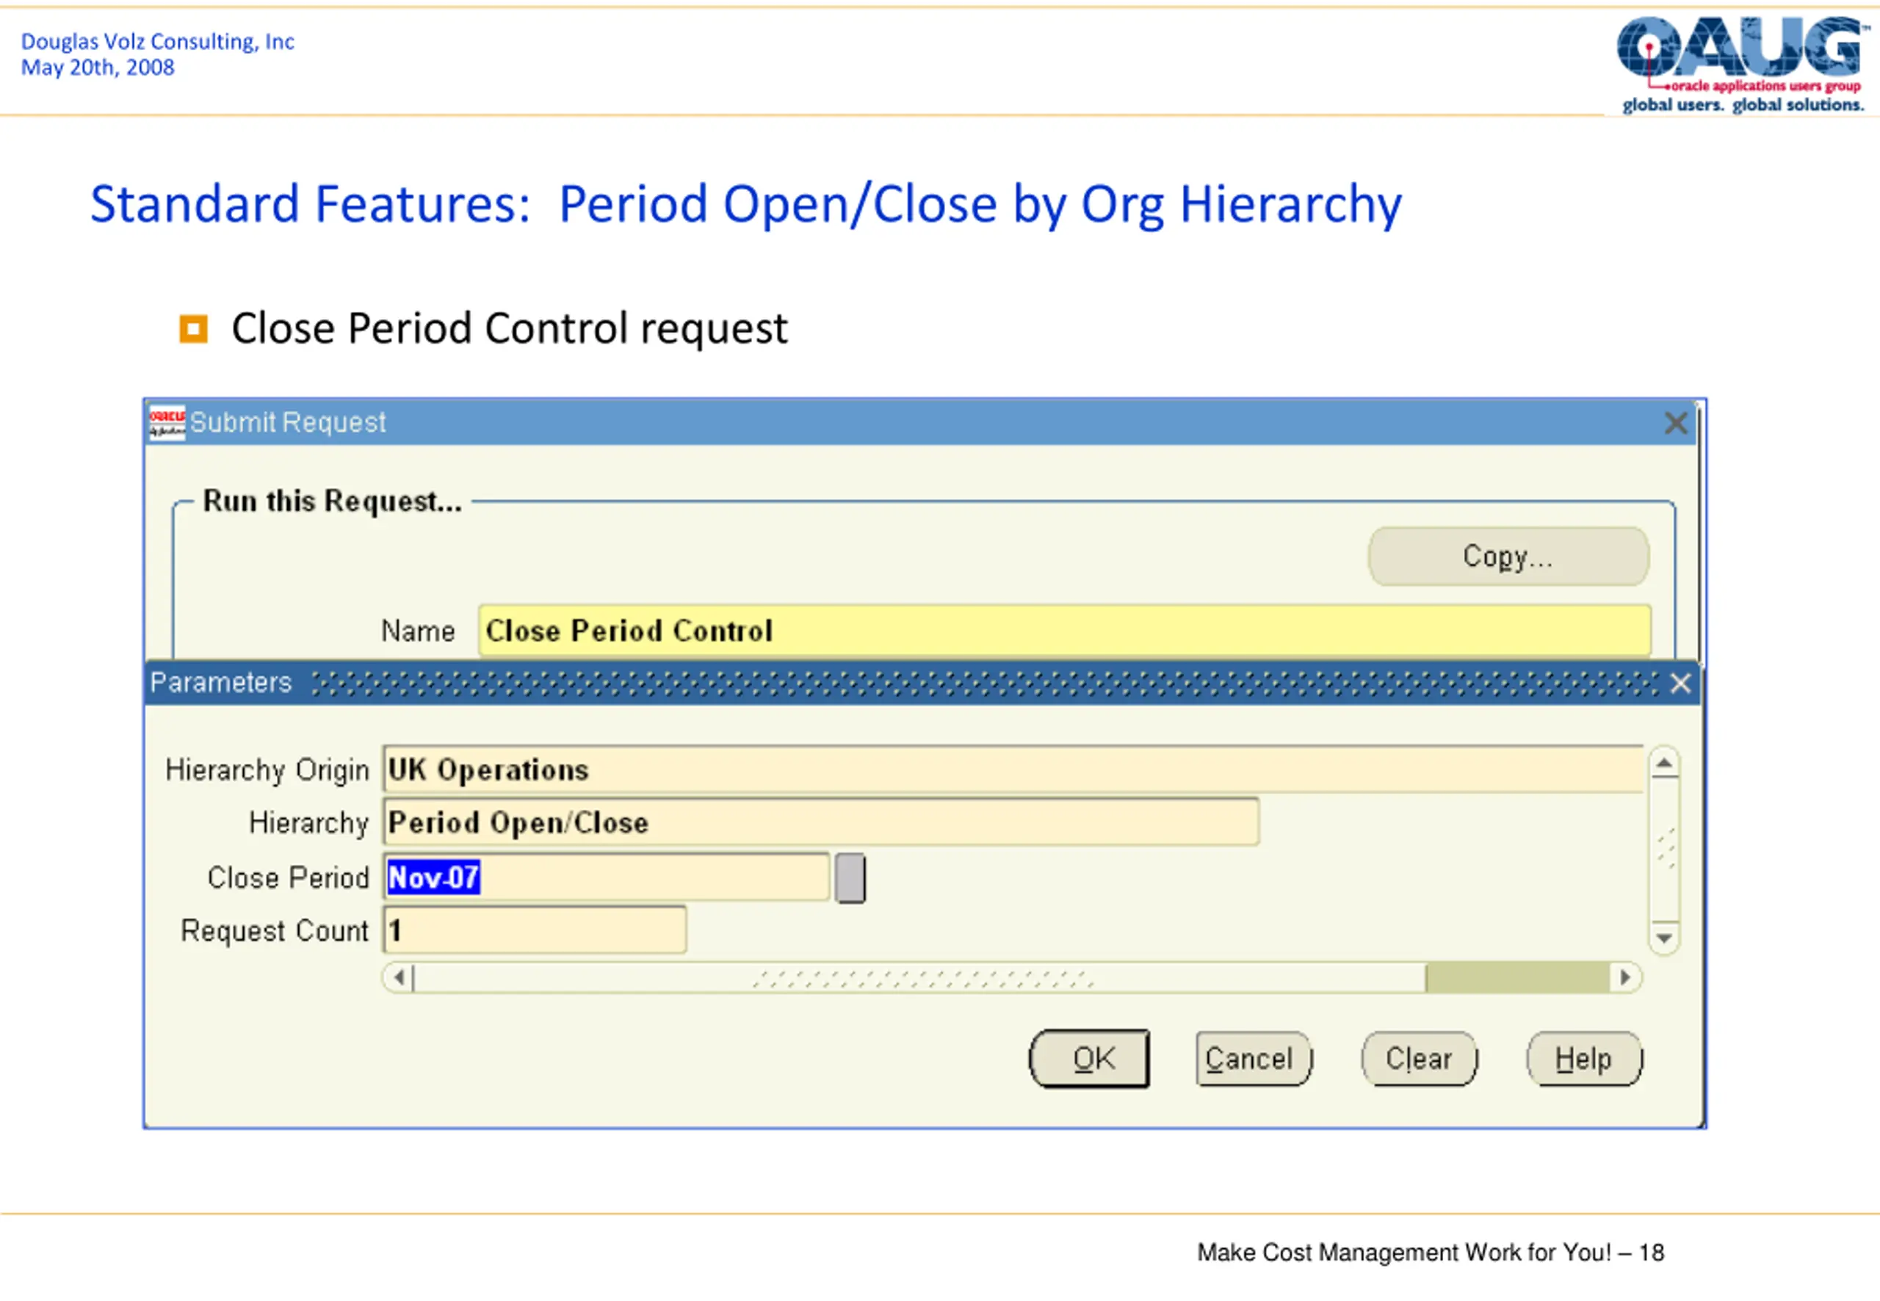Click the horizontal scrollbar right arrow
1880x1301 pixels.
pos(1626,976)
